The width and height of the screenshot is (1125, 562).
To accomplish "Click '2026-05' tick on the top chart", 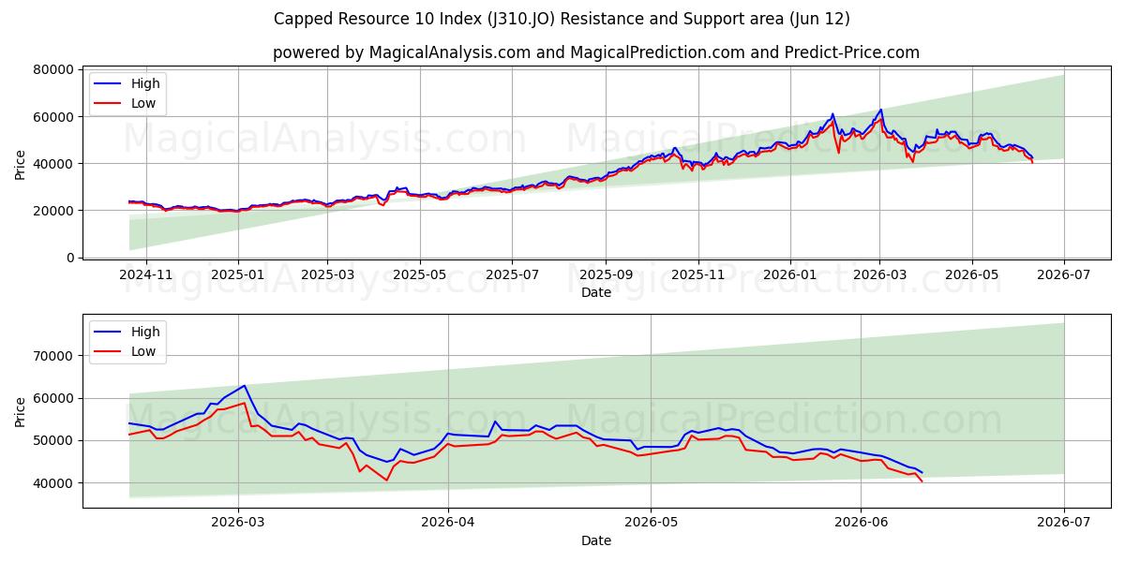I will pos(971,275).
